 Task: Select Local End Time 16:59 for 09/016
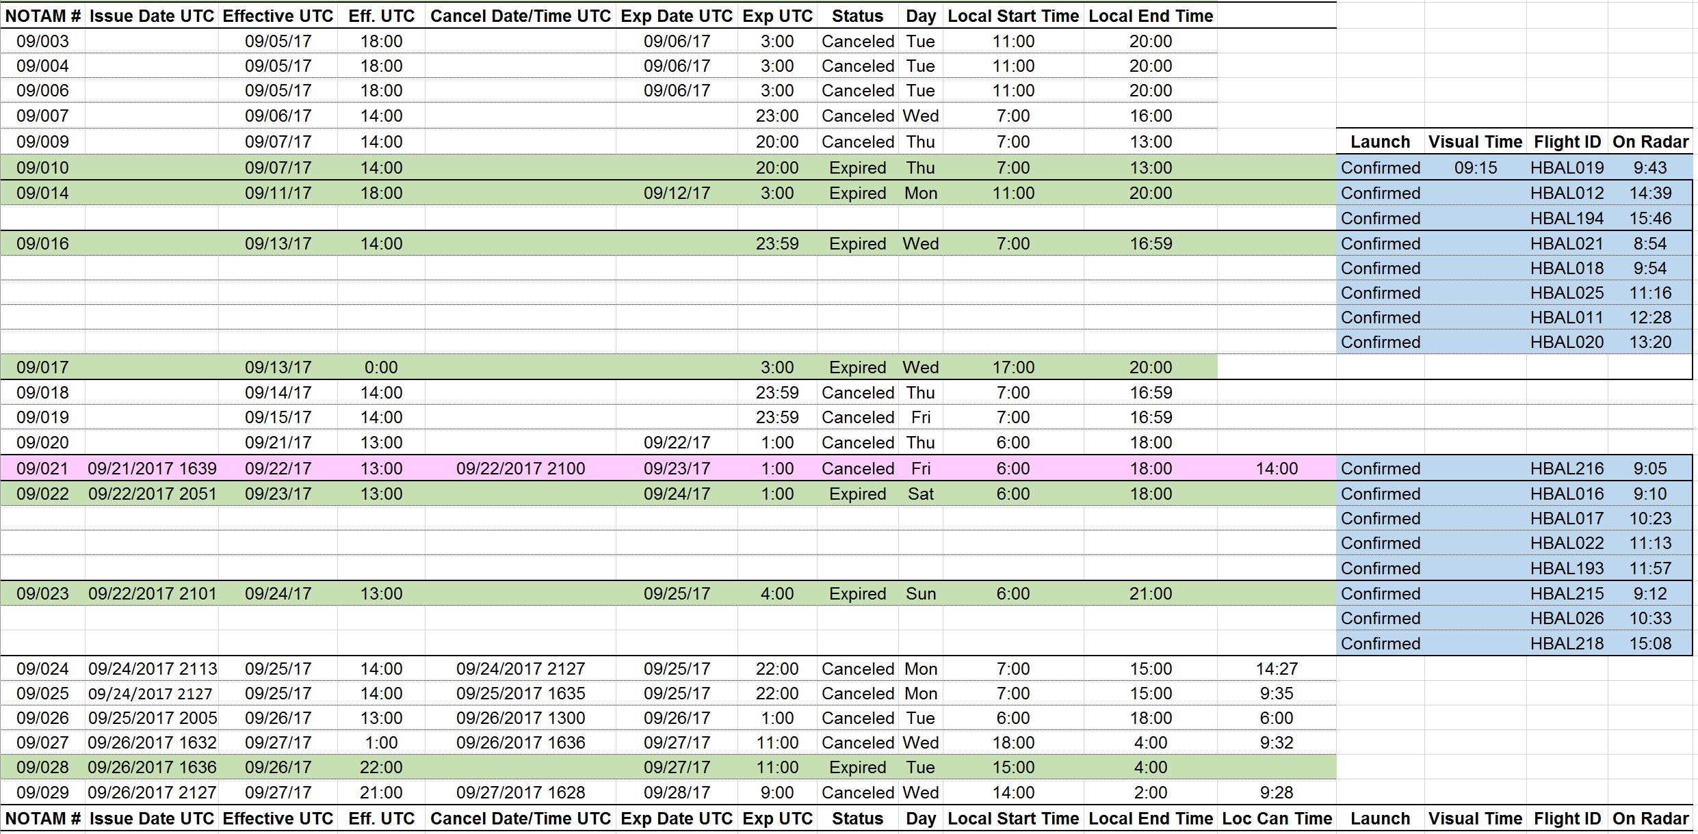1150,243
